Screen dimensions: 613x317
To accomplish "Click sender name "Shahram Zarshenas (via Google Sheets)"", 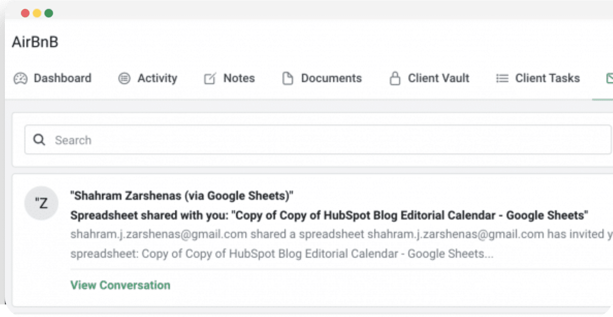I will [x=182, y=196].
